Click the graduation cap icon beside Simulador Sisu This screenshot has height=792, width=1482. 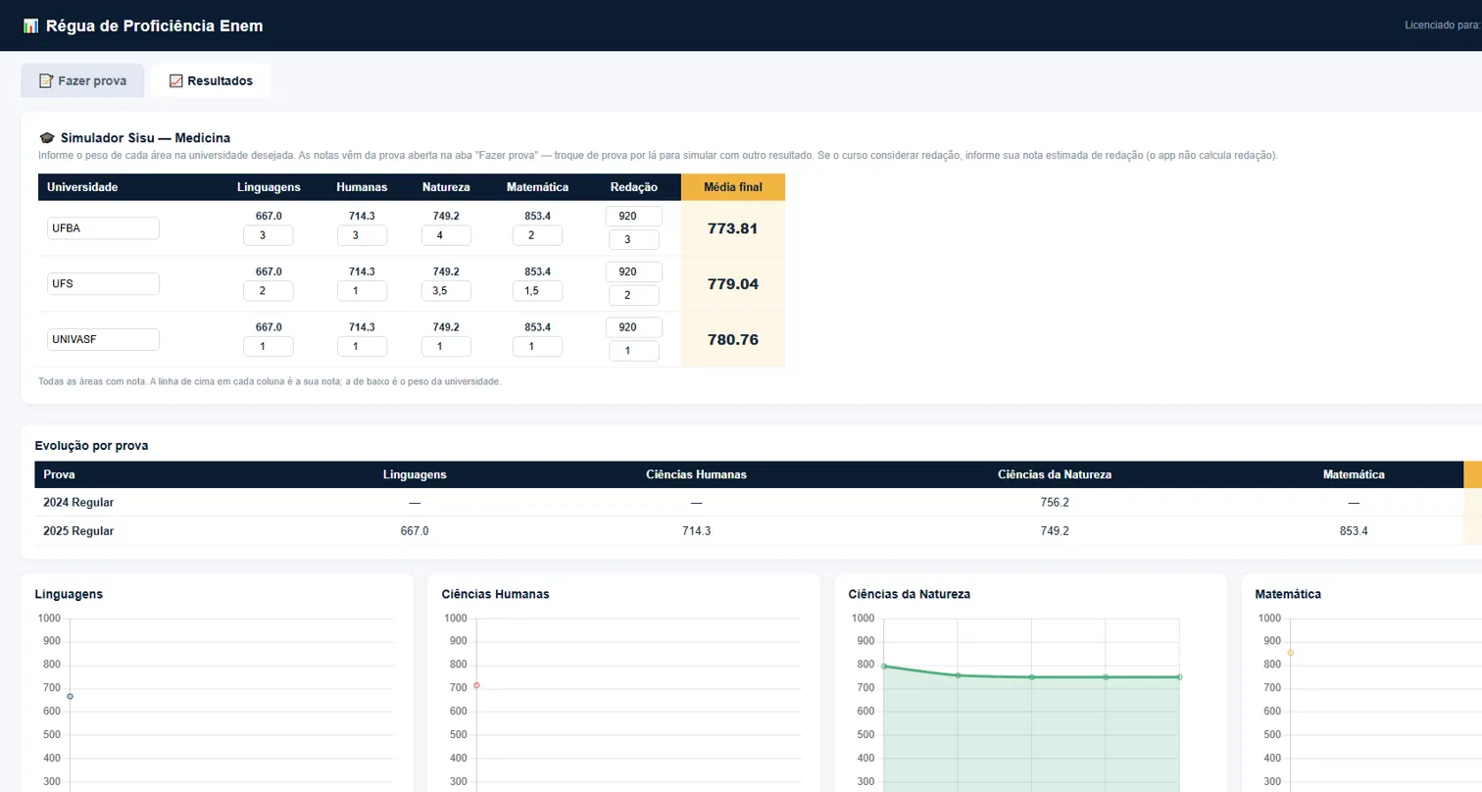(x=46, y=138)
